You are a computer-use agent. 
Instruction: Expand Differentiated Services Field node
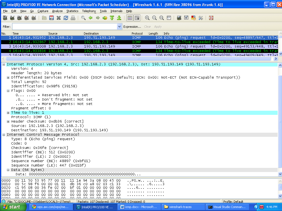8,77
